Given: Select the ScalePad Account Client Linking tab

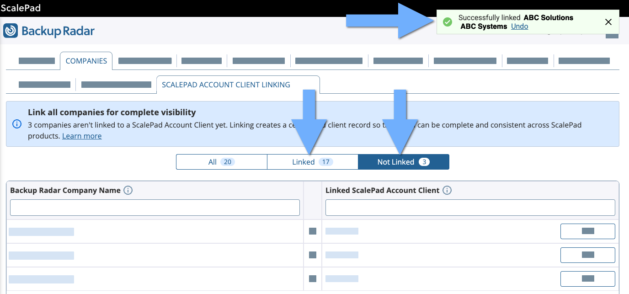Looking at the screenshot, I should 226,85.
